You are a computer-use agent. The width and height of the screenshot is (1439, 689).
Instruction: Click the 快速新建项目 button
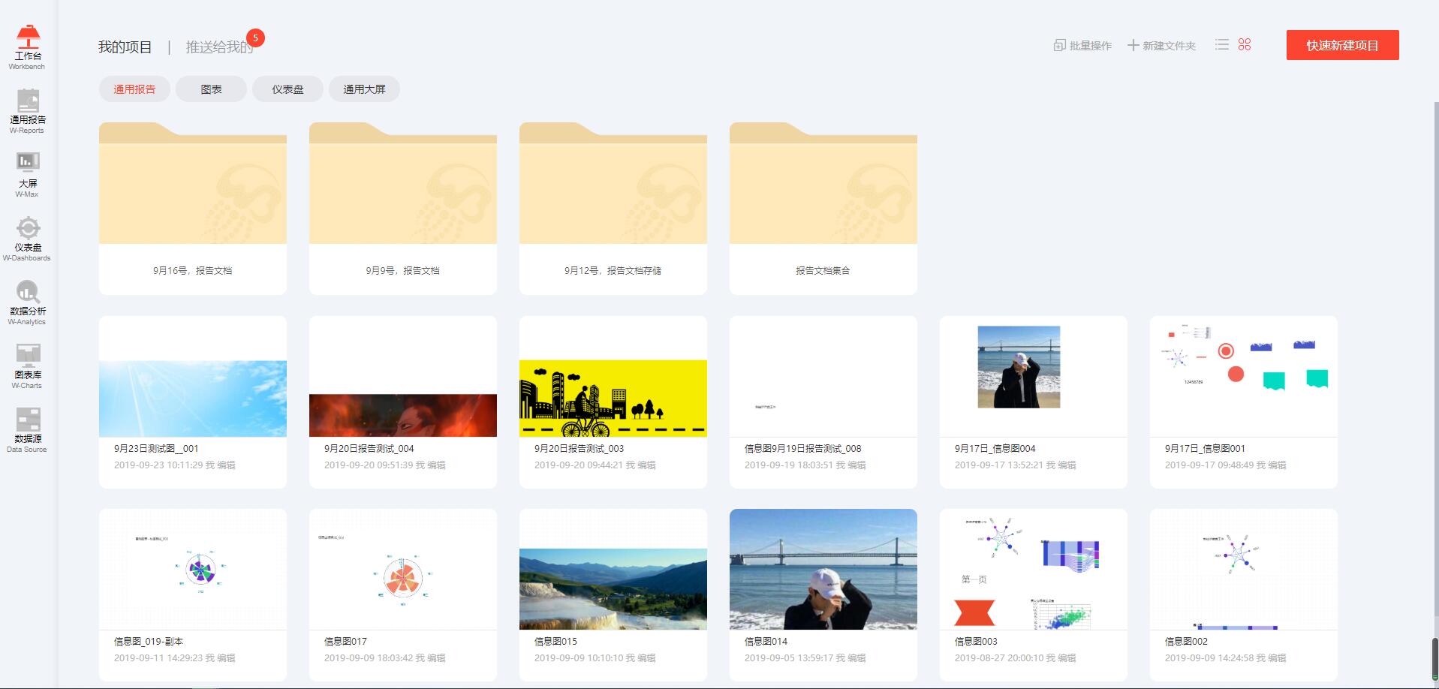1342,45
